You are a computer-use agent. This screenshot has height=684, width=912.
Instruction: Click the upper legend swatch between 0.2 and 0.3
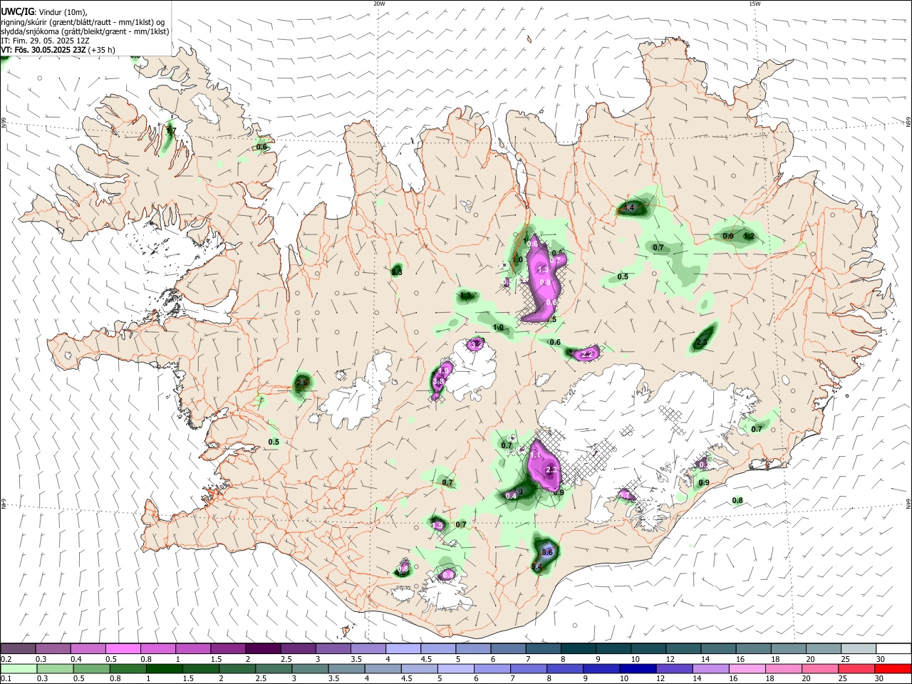point(19,648)
